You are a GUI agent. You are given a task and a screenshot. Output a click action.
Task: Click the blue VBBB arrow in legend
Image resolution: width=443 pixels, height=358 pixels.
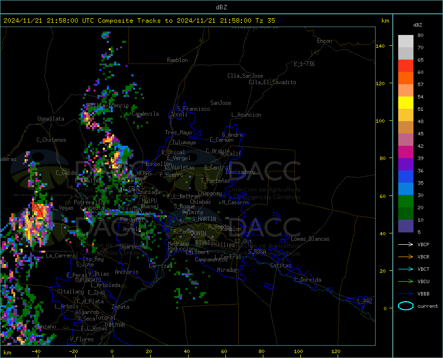(406, 294)
